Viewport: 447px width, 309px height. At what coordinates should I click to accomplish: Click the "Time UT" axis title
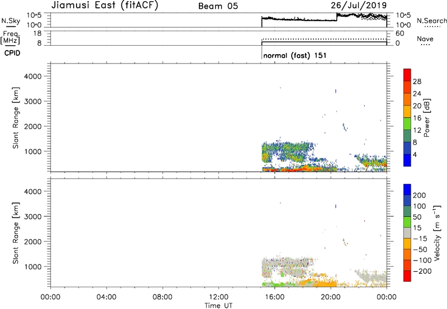coord(218,306)
